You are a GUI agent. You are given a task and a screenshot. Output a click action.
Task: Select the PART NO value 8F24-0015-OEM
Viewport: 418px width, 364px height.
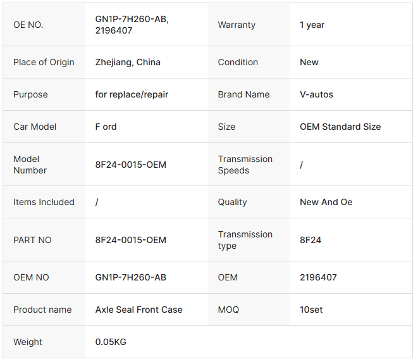(131, 240)
